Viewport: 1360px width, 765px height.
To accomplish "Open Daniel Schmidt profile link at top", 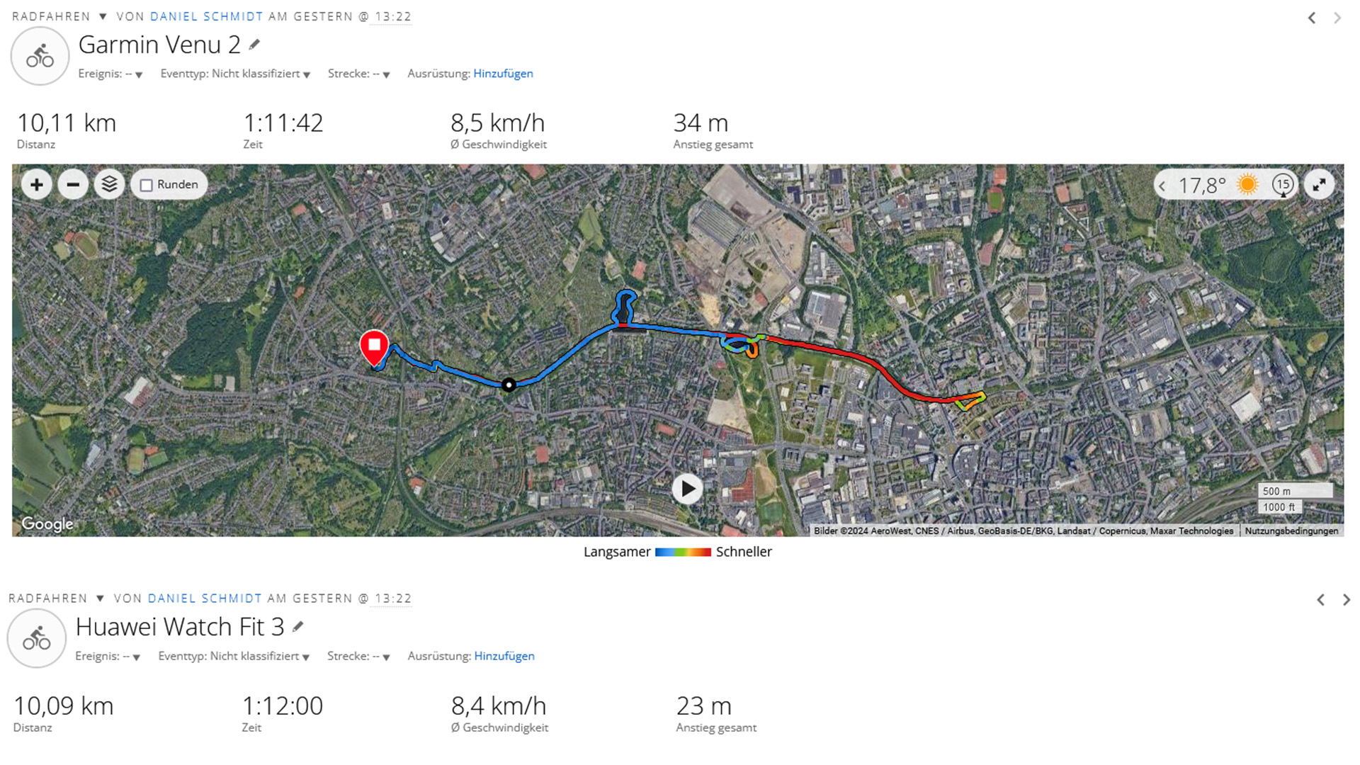I will point(206,16).
